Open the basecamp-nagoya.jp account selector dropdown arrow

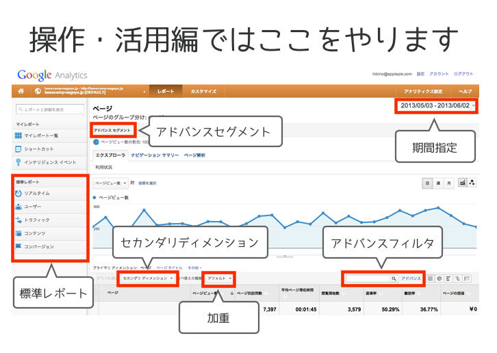pyautogui.click(x=144, y=92)
